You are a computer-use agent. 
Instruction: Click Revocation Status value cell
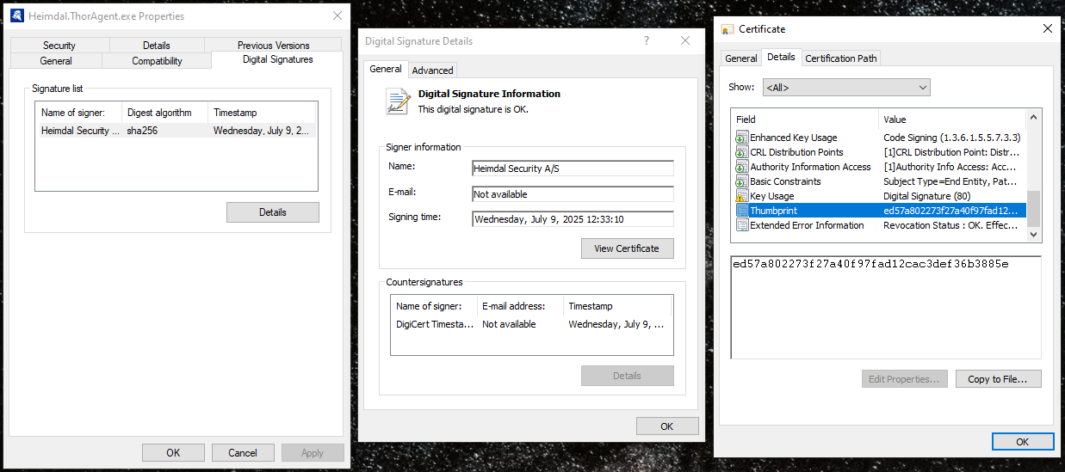tap(951, 225)
